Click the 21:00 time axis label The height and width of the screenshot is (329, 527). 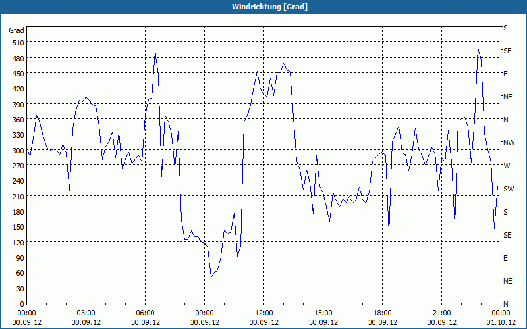pyautogui.click(x=441, y=313)
